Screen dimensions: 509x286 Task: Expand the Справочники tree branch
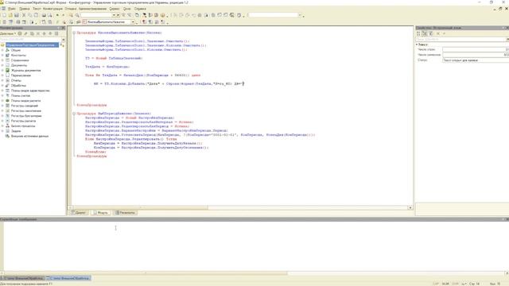[x=2, y=60]
